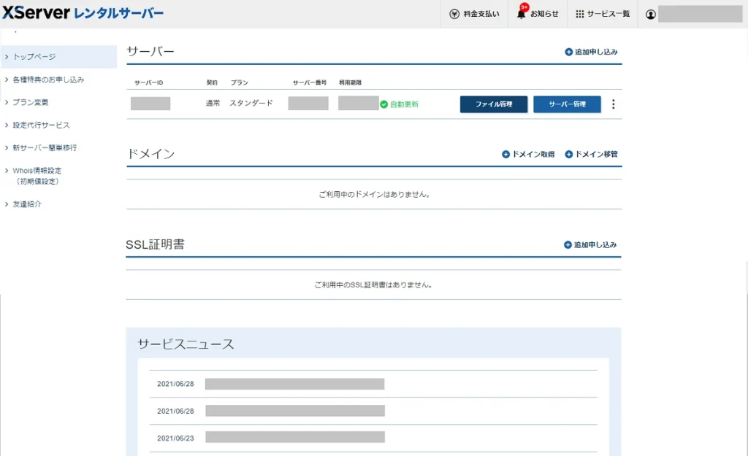Click the chevron next to Whois情報設定

6,171
